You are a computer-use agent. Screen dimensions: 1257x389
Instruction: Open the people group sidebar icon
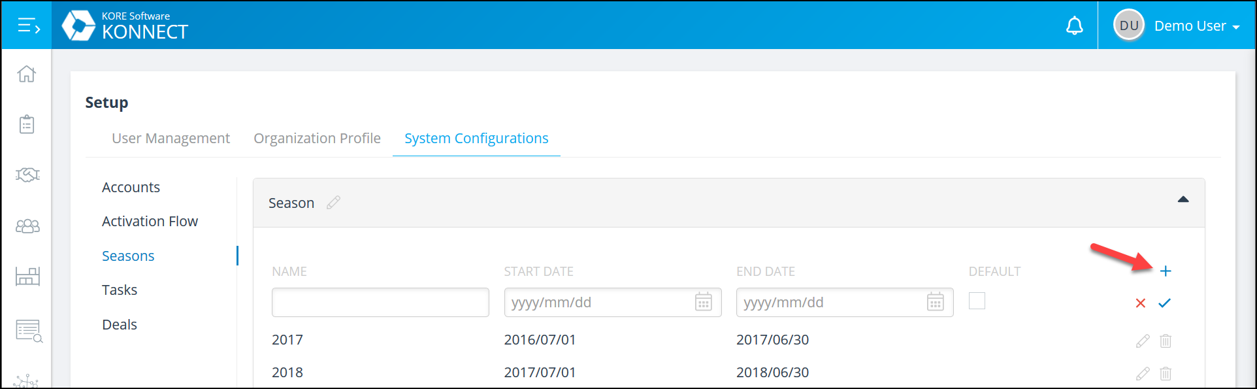(27, 226)
